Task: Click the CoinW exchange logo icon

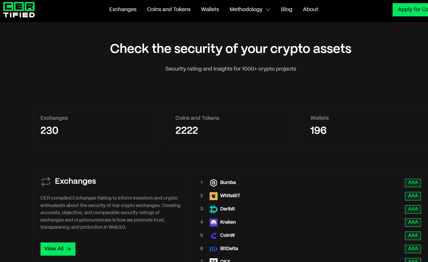Action: click(213, 236)
